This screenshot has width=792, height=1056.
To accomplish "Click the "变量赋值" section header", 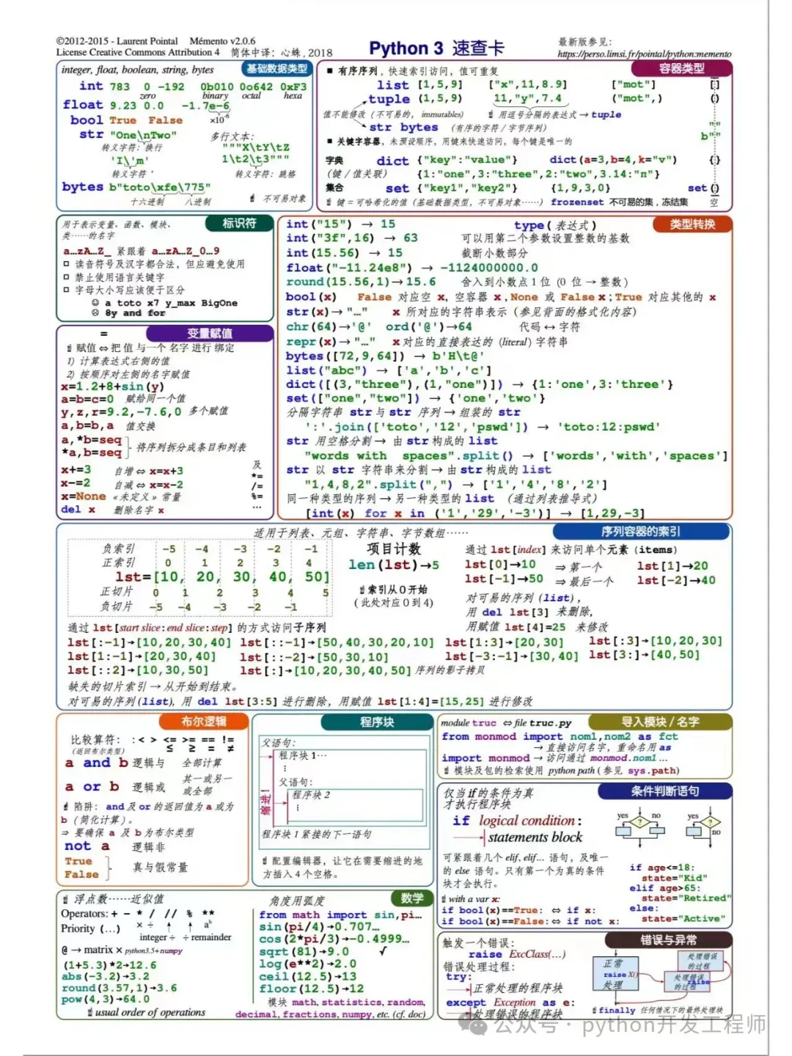I will point(210,333).
